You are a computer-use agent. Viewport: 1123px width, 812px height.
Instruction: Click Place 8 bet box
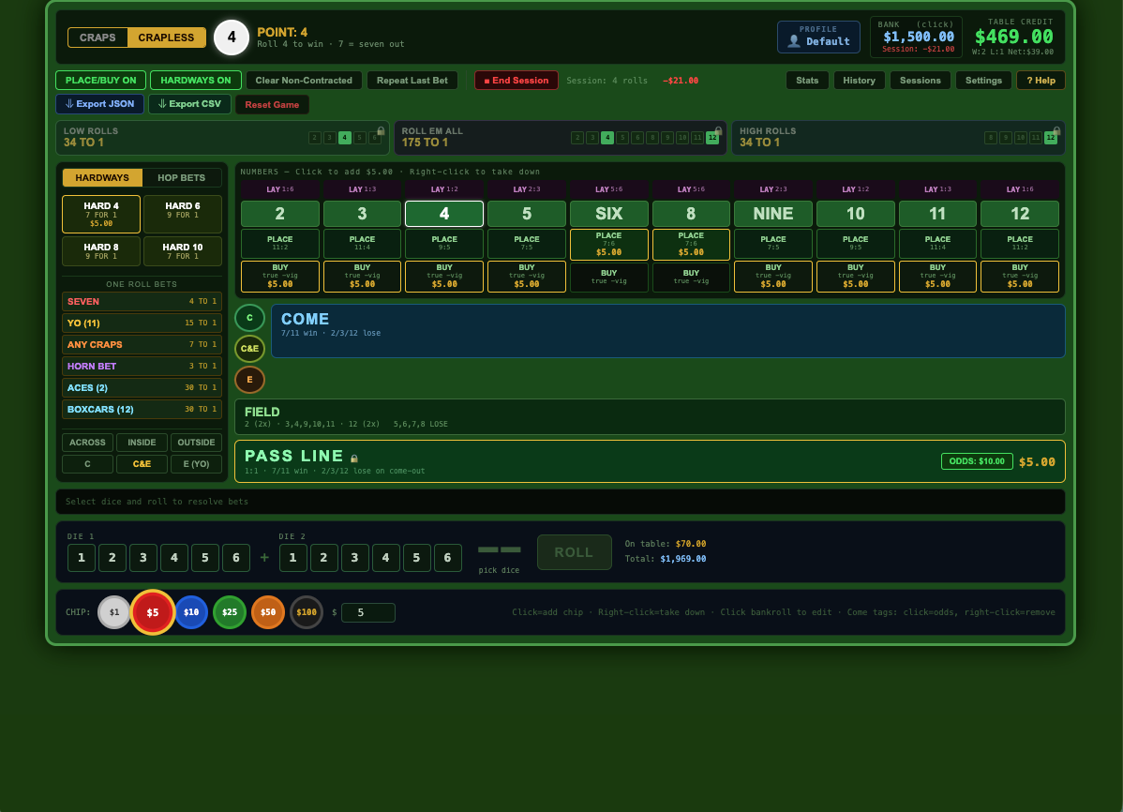pyautogui.click(x=691, y=245)
